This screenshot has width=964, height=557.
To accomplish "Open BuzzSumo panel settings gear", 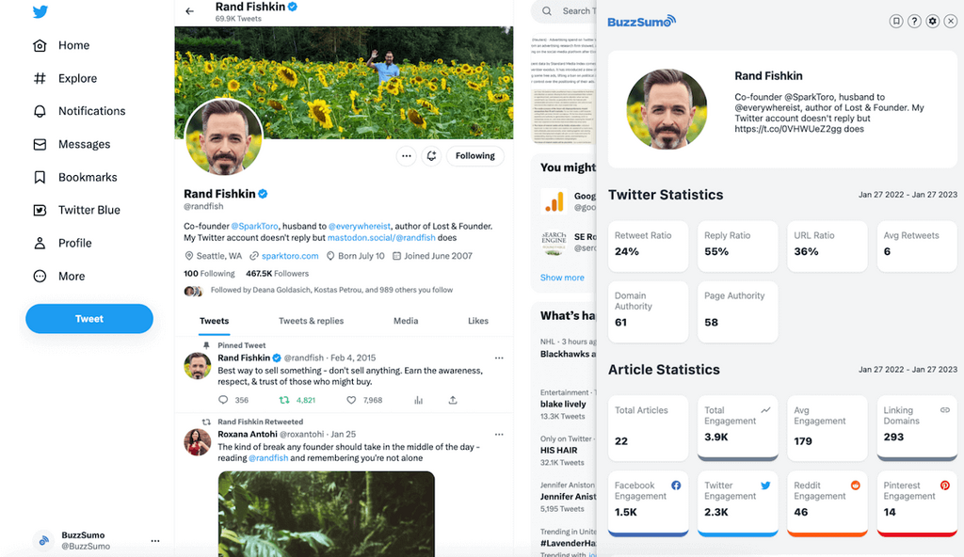I will click(932, 22).
